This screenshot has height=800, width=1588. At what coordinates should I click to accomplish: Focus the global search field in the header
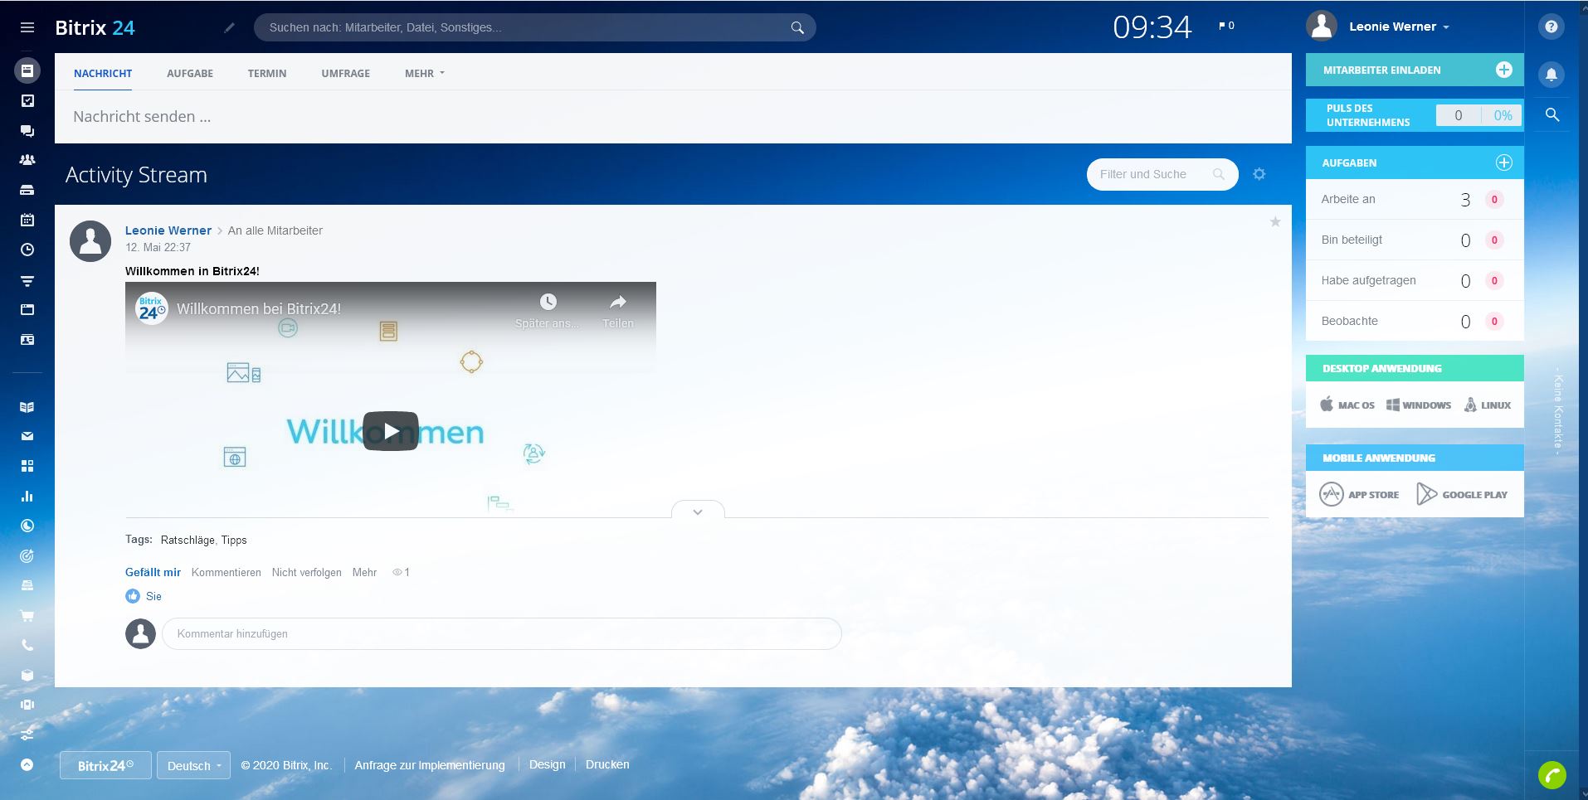[535, 27]
